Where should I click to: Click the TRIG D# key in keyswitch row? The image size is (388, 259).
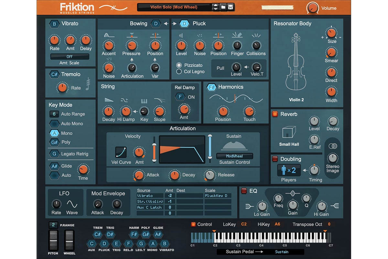pos(110,234)
